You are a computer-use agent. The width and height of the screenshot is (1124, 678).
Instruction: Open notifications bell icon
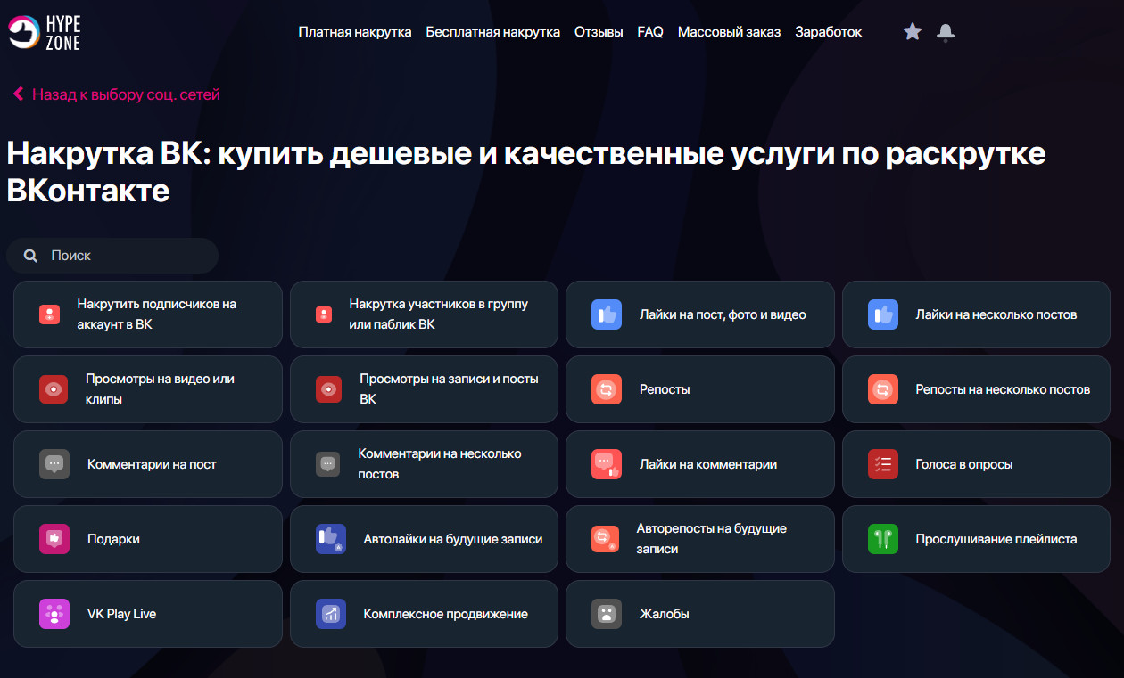pyautogui.click(x=946, y=32)
